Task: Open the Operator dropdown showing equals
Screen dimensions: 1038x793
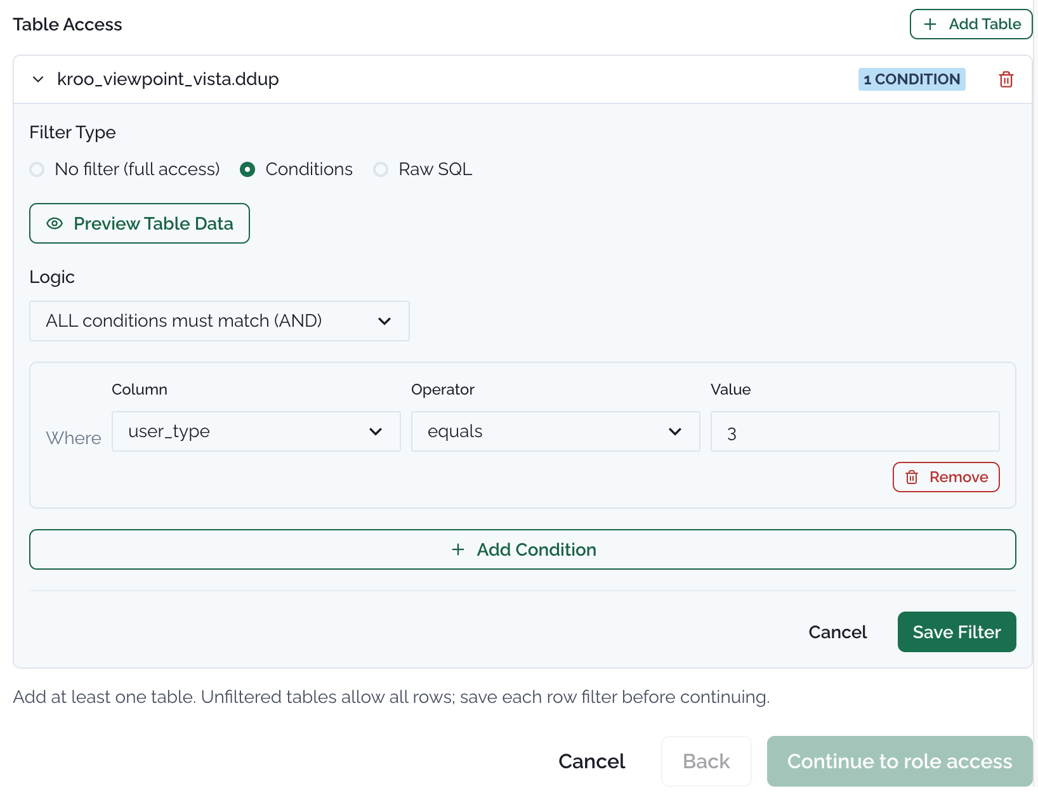Action: [x=556, y=431]
